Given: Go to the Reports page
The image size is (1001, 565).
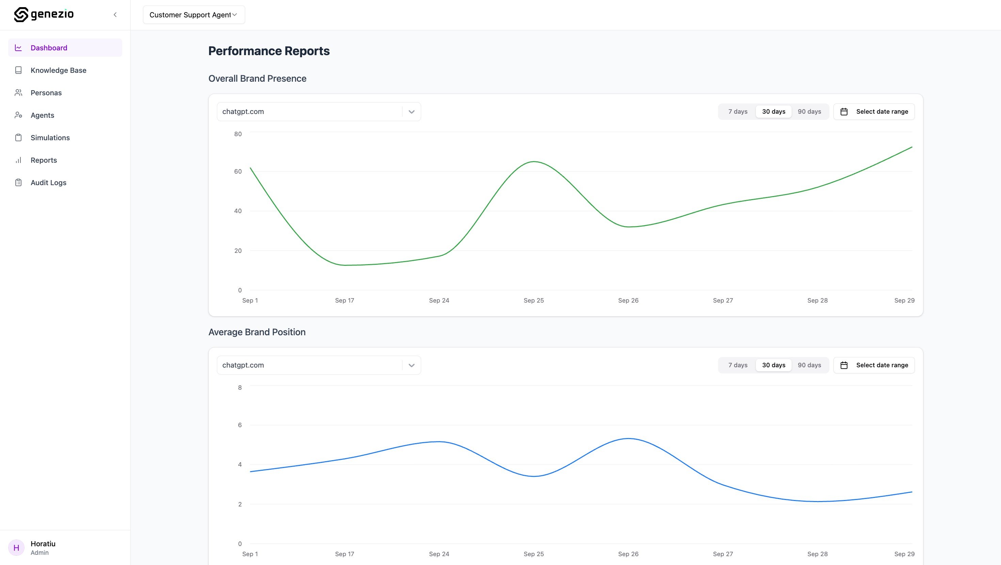Looking at the screenshot, I should (44, 160).
